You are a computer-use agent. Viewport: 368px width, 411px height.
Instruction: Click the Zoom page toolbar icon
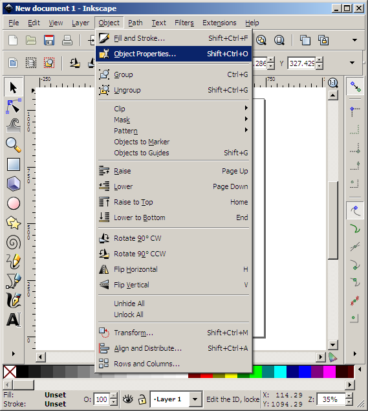point(279,40)
